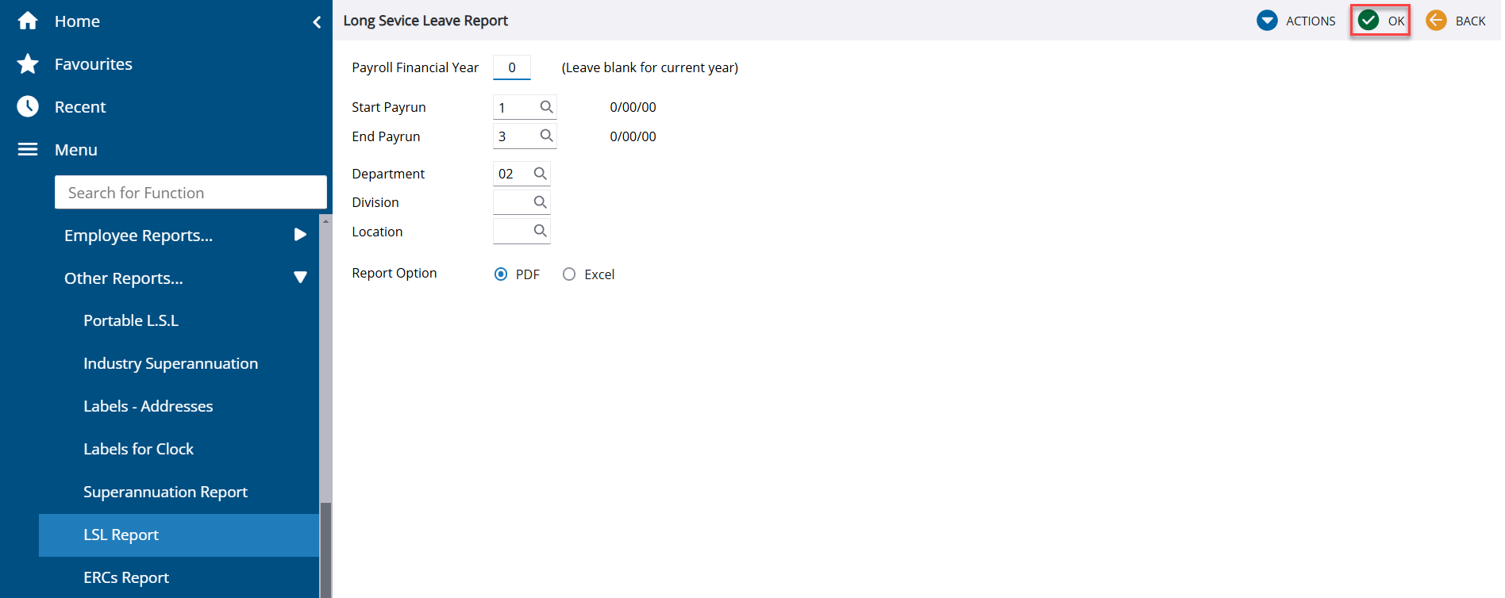The height and width of the screenshot is (598, 1505).
Task: Open the ACTIONS dropdown
Action: (x=1296, y=21)
